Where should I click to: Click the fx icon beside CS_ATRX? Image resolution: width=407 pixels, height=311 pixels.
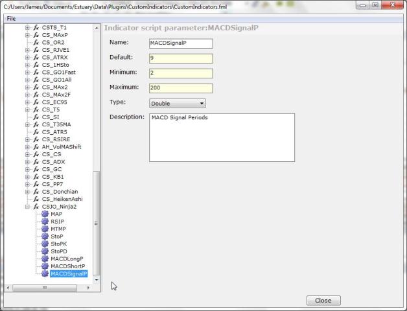pos(36,58)
